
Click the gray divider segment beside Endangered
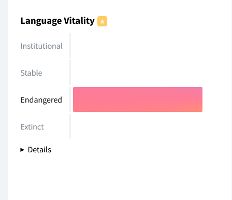(x=70, y=99)
